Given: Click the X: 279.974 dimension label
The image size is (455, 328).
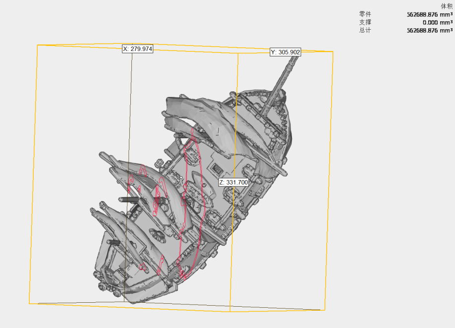Looking at the screenshot, I should [137, 49].
